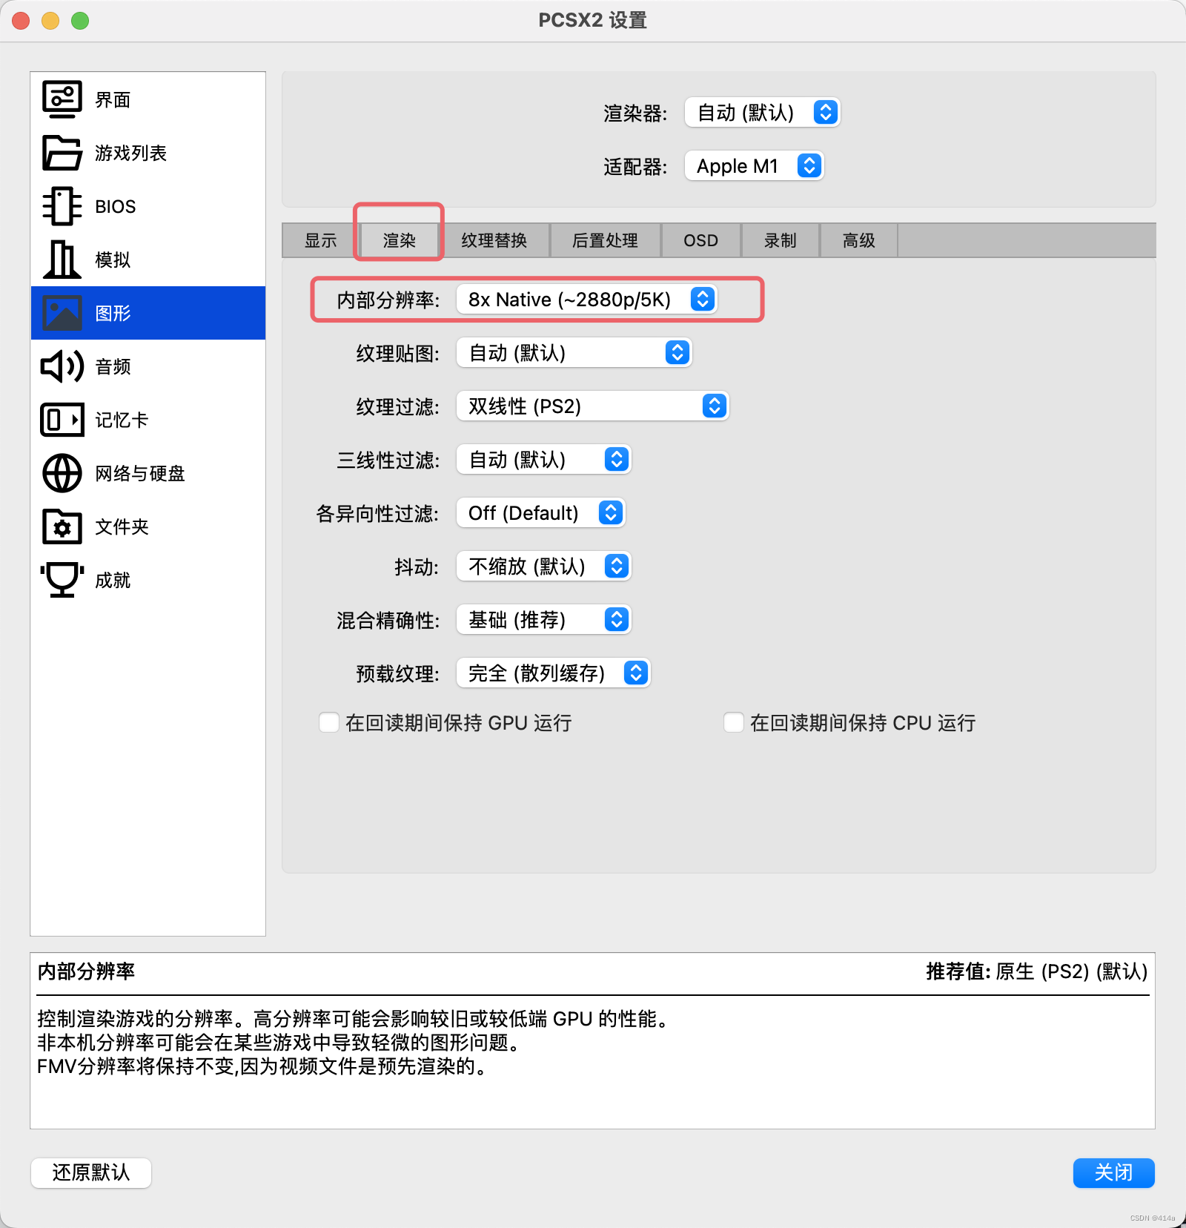Click the 还原默认 button

pyautogui.click(x=90, y=1172)
